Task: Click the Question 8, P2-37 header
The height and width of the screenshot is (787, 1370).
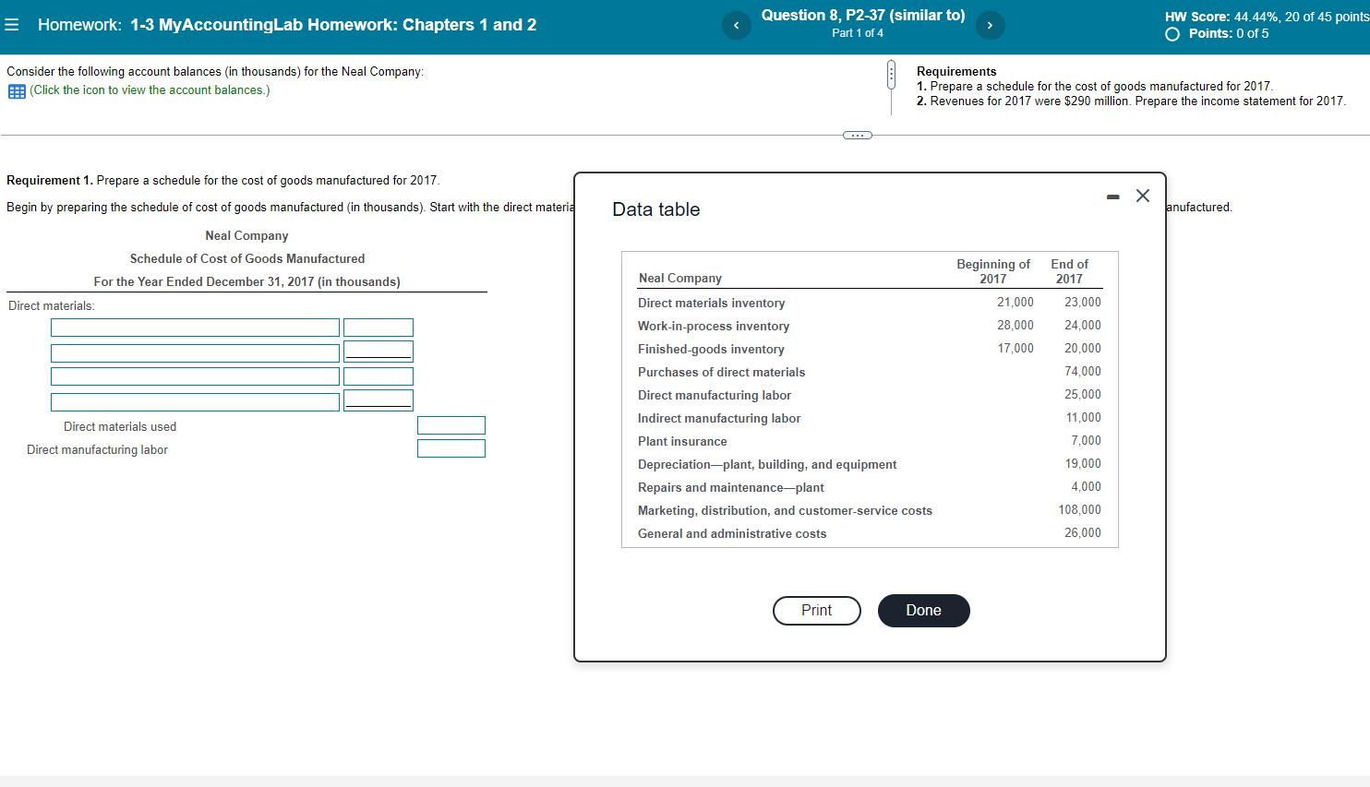Action: tap(862, 15)
